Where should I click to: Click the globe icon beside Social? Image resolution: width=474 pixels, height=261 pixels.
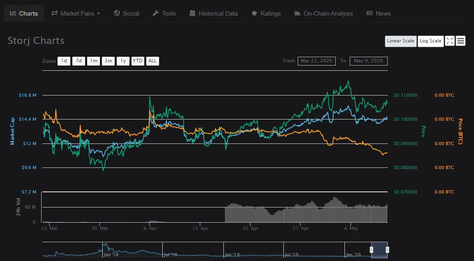(x=117, y=13)
